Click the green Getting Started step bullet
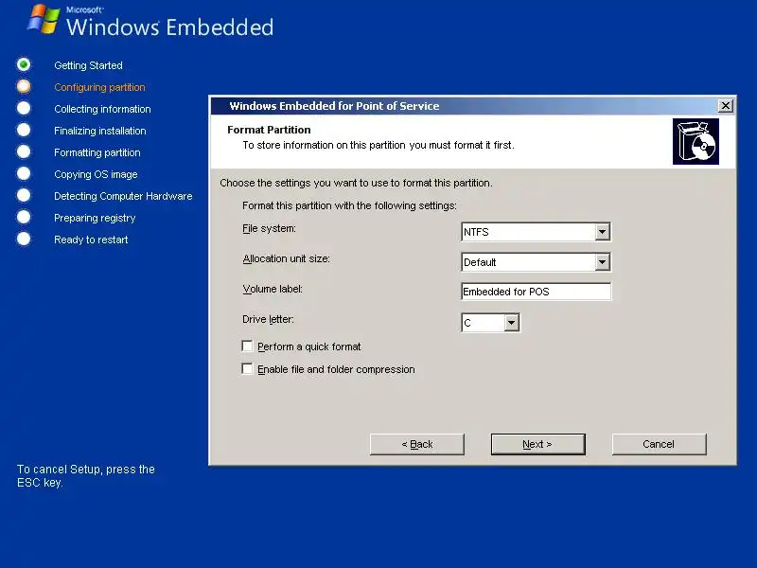 tap(24, 64)
